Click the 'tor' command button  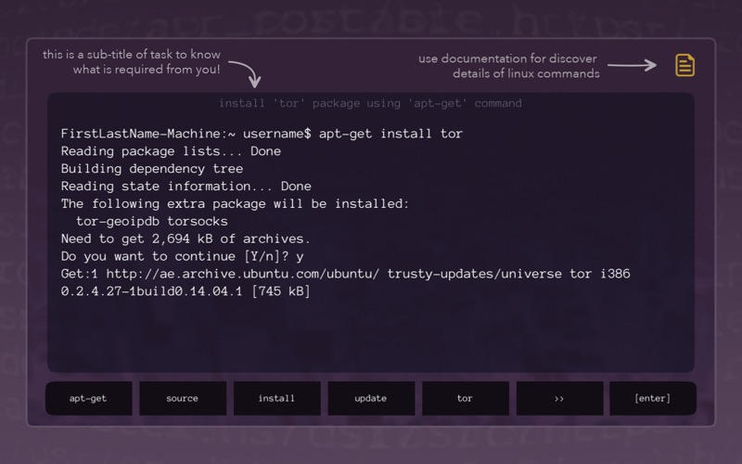click(466, 398)
